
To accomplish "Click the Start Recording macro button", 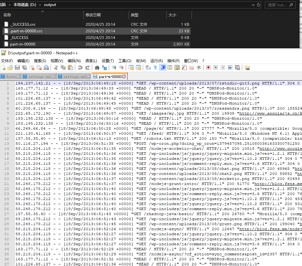I will [208, 68].
